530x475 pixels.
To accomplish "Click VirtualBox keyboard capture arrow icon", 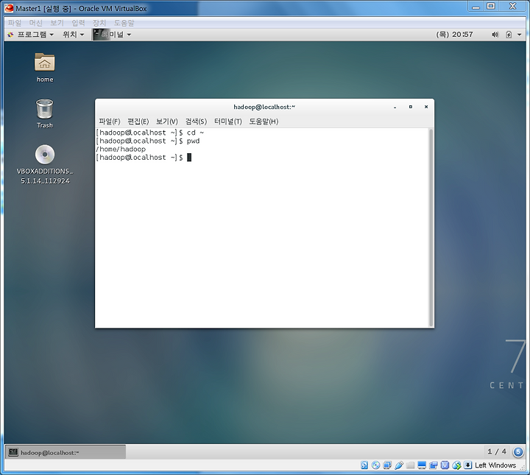I will pyautogui.click(x=468, y=465).
